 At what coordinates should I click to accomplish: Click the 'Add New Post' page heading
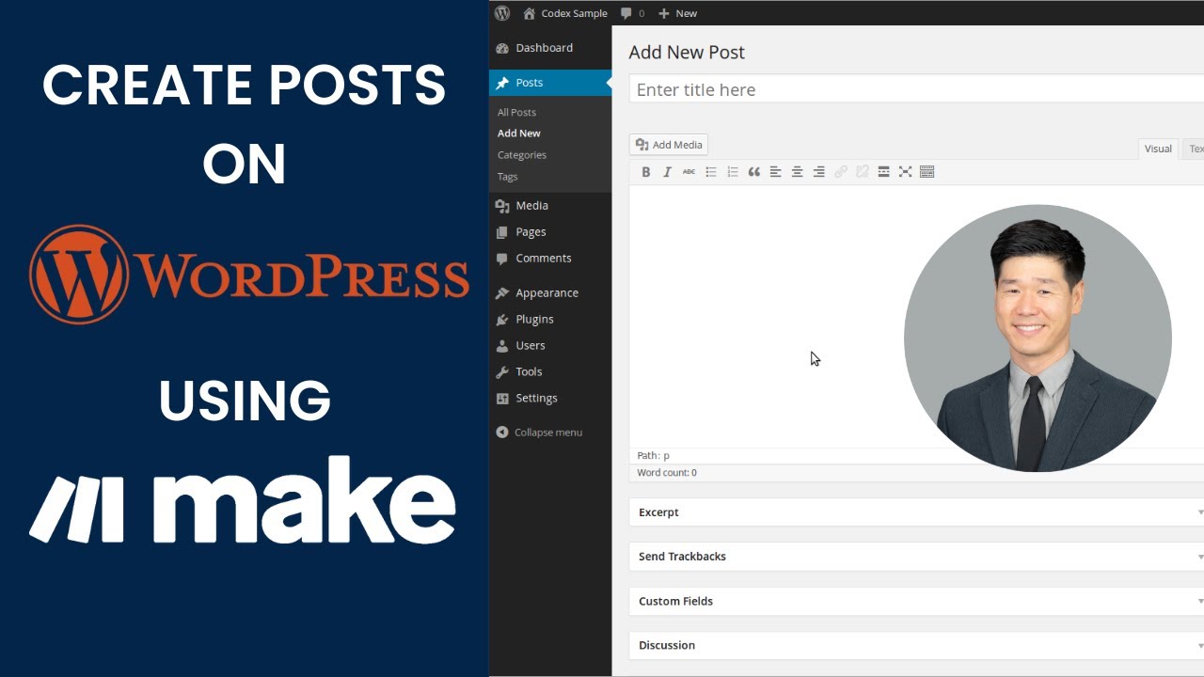[x=687, y=53]
